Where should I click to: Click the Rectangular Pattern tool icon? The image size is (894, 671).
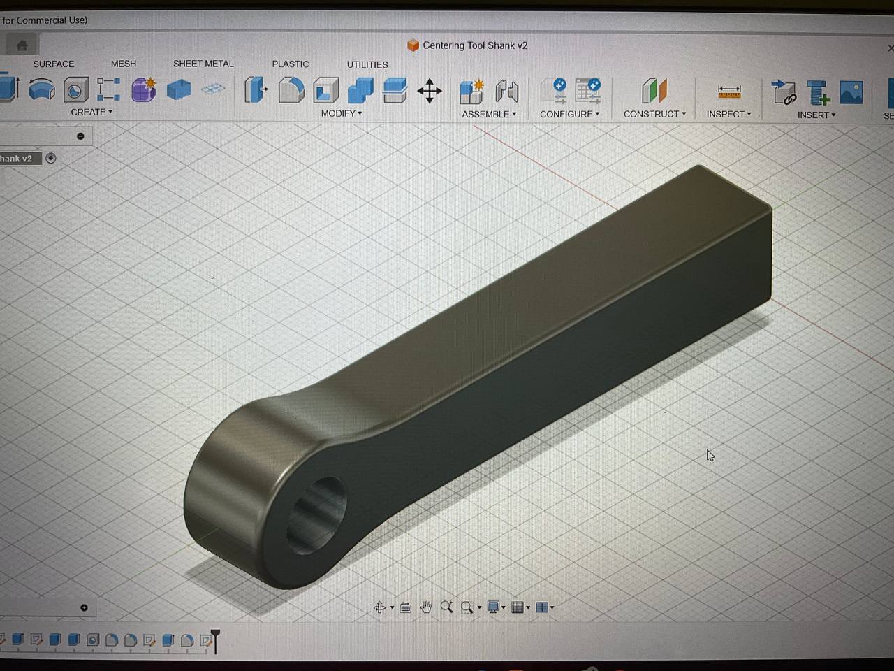point(108,89)
